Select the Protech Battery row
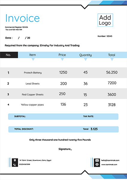This screenshot has height=180, width=127. [x=63, y=73]
